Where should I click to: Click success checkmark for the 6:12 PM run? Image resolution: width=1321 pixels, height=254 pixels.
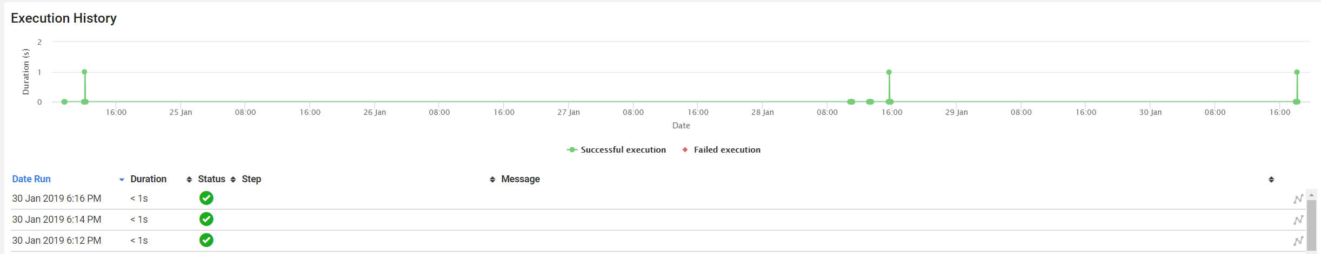pos(206,241)
